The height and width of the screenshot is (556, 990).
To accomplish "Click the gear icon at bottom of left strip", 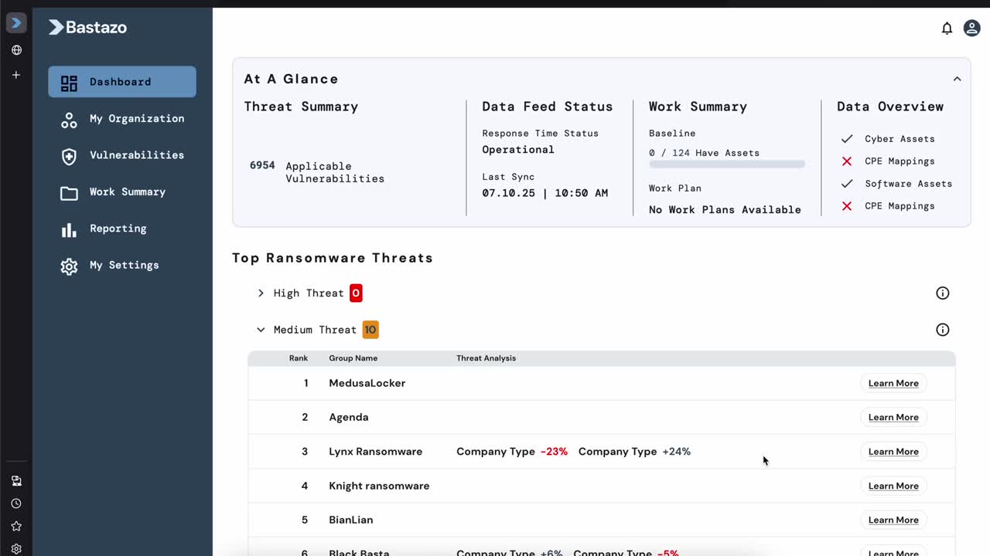I will click(x=16, y=549).
